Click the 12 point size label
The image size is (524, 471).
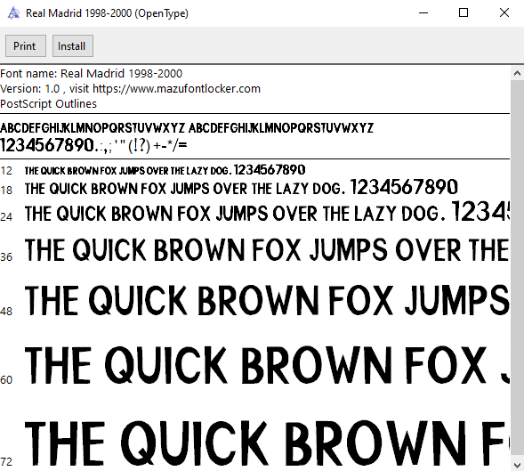(x=6, y=171)
